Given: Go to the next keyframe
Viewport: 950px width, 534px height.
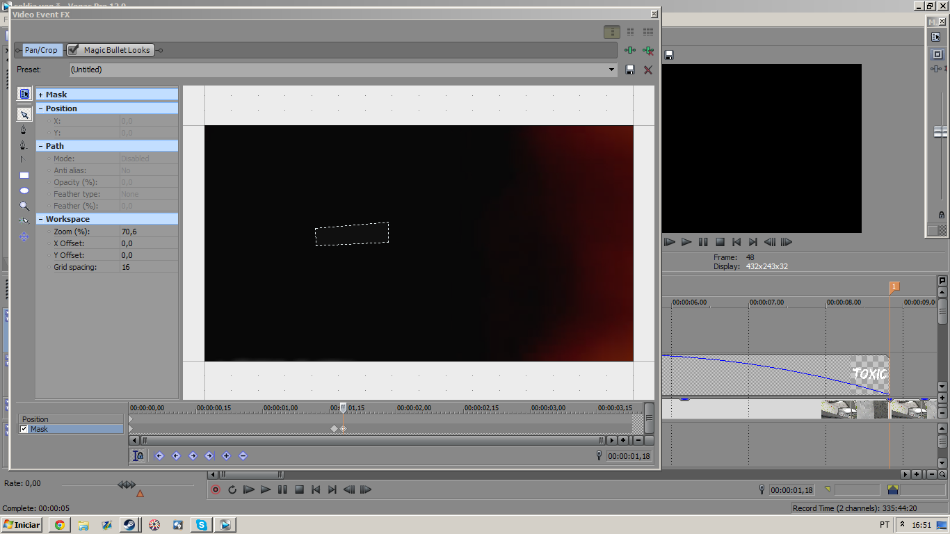Looking at the screenshot, I should pyautogui.click(x=193, y=456).
